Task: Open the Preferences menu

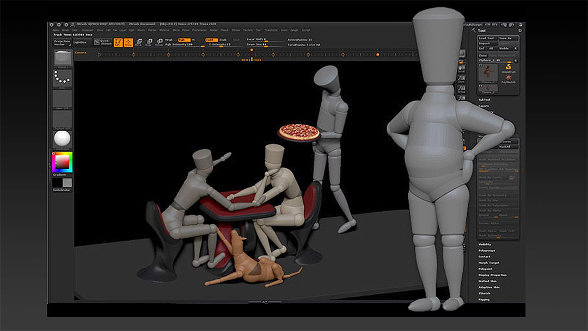Action: click(199, 30)
